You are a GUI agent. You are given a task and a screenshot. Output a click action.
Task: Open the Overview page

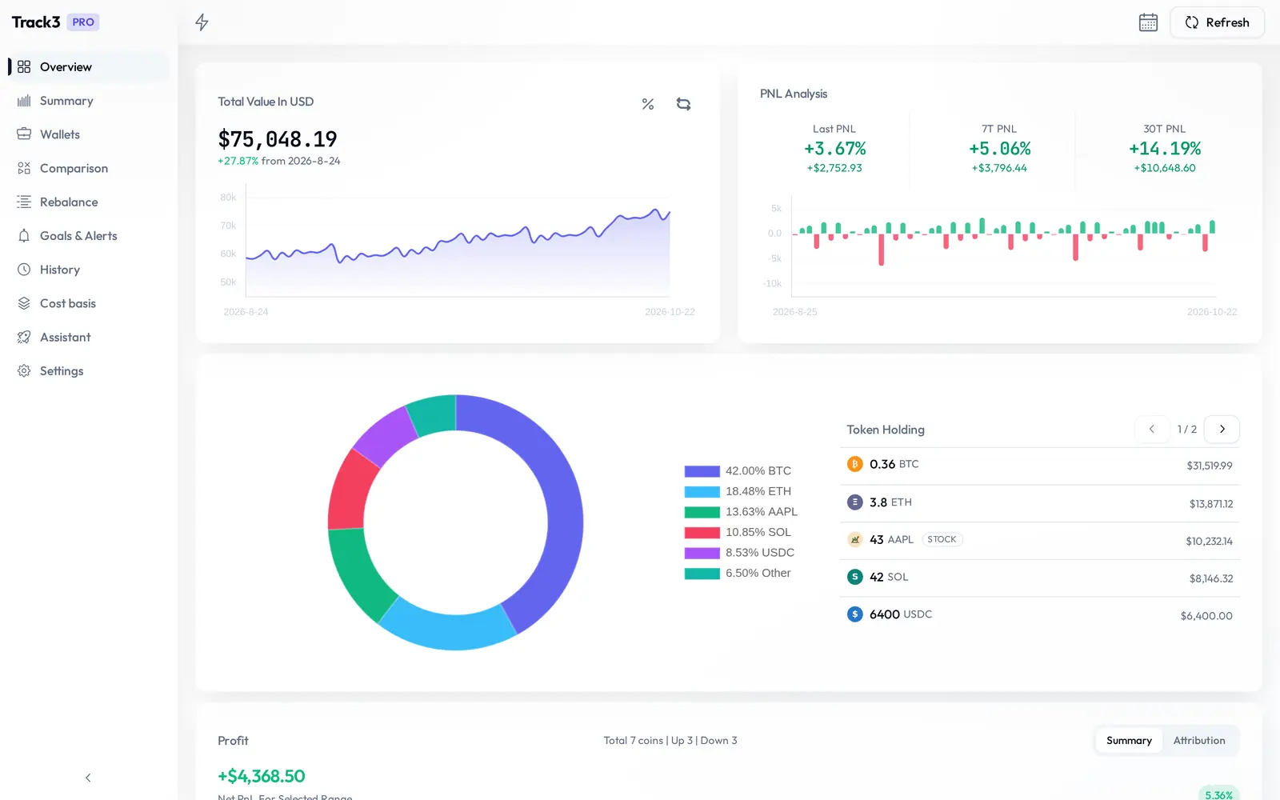click(89, 67)
